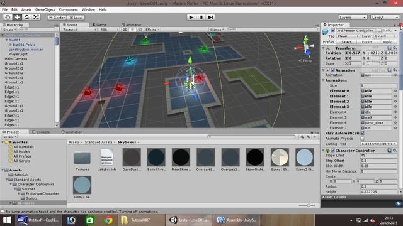The width and height of the screenshot is (403, 226).
Task: Toggle the Play Automatically checkbox
Action: click(363, 133)
